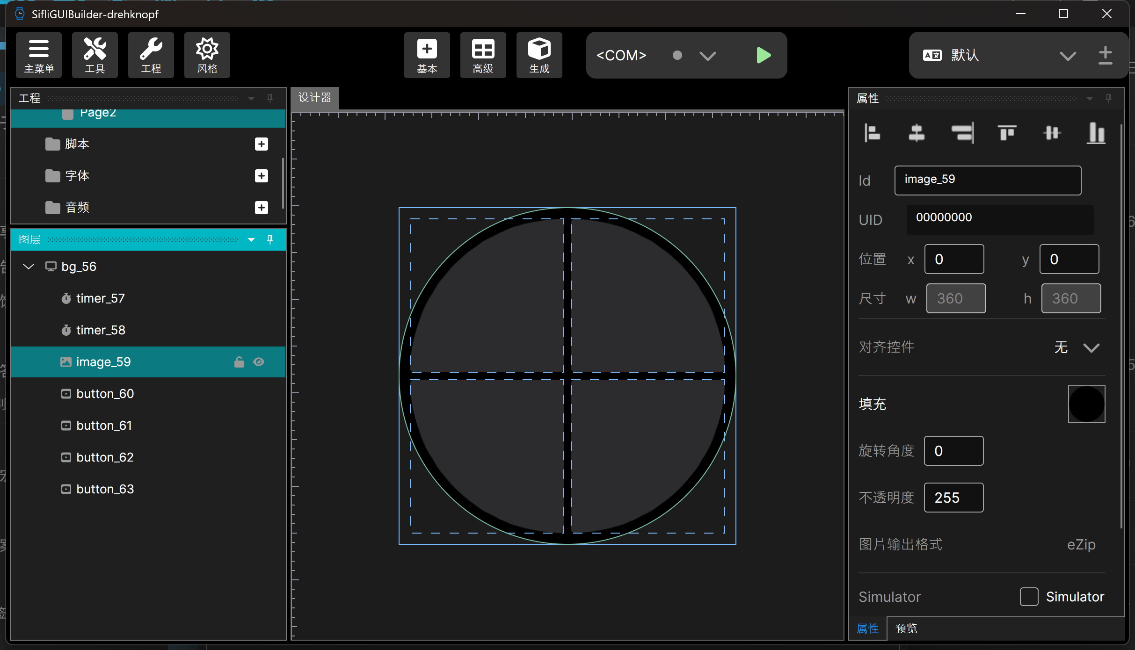
Task: Open the 主菜单 hamburger menu
Action: (39, 55)
